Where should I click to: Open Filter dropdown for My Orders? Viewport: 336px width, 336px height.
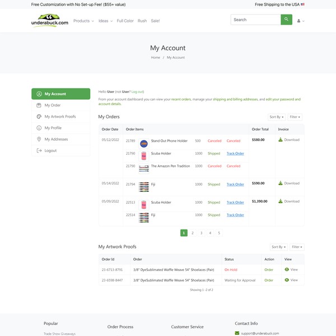(295, 117)
